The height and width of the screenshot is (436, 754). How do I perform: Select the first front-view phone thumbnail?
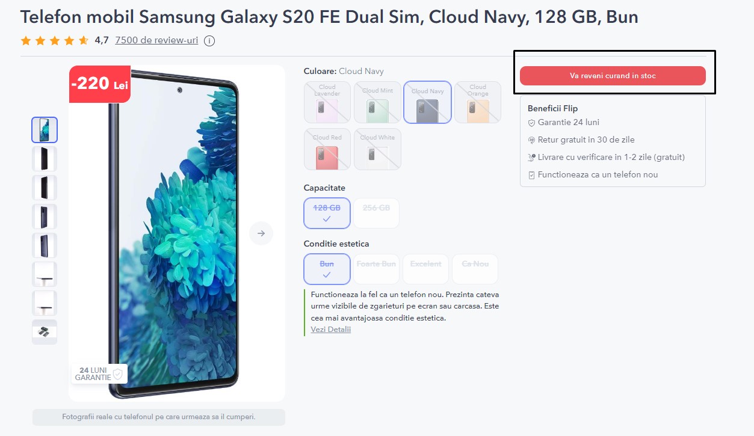(45, 130)
